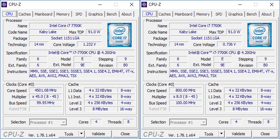Click Close button at bottom of left window
280x139 pixels.
tap(125, 134)
